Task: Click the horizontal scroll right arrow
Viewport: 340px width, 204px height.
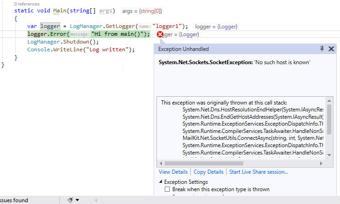Action: [x=321, y=163]
